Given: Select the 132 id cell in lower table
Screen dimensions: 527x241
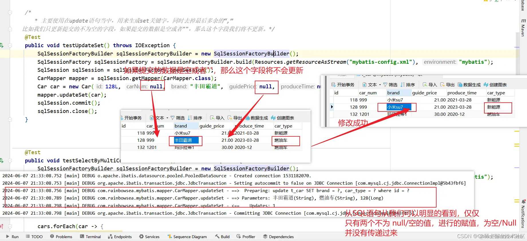Looking at the screenshot, I should 133,147.
